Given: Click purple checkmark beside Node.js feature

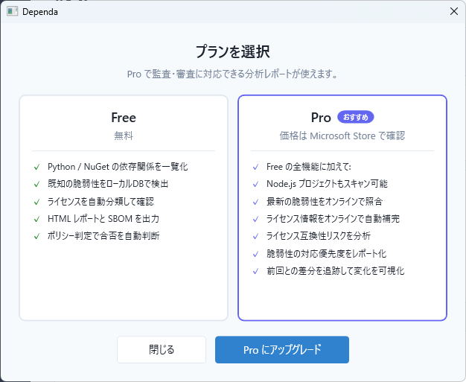Looking at the screenshot, I should (x=255, y=185).
